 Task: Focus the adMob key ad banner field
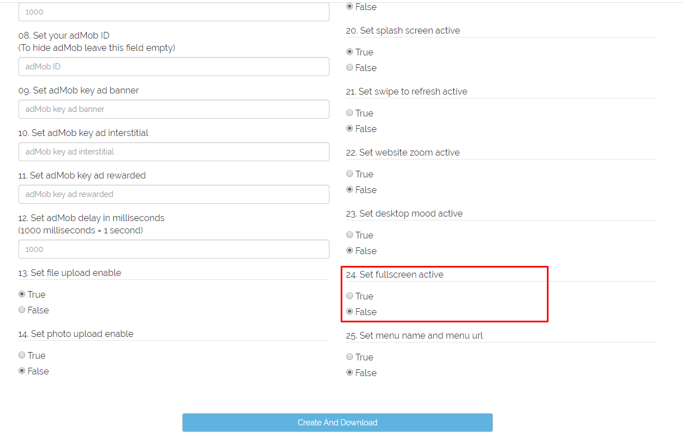174,109
